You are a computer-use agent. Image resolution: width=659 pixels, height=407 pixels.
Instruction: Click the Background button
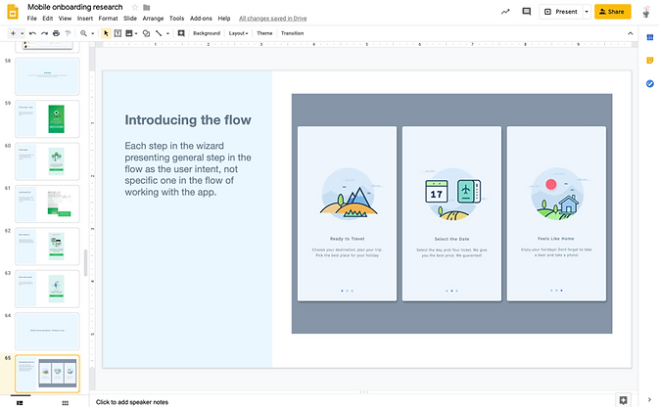pyautogui.click(x=207, y=33)
